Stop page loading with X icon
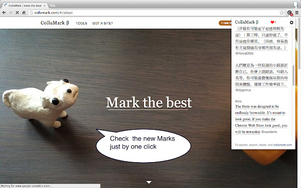This screenshot has height=188, width=301. (17, 13)
